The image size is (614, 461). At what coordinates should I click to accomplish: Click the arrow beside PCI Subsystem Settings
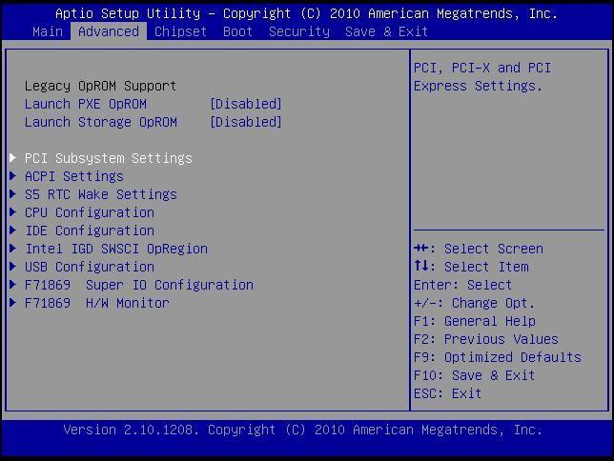click(13, 158)
